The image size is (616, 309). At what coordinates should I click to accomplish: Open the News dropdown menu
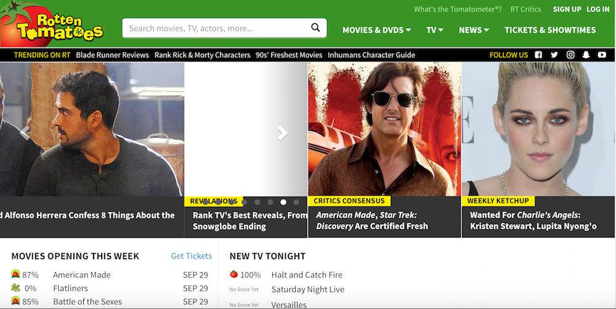(474, 30)
